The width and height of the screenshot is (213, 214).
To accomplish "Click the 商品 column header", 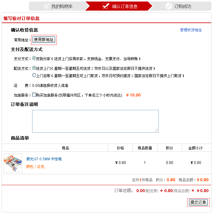I will tap(65, 148).
